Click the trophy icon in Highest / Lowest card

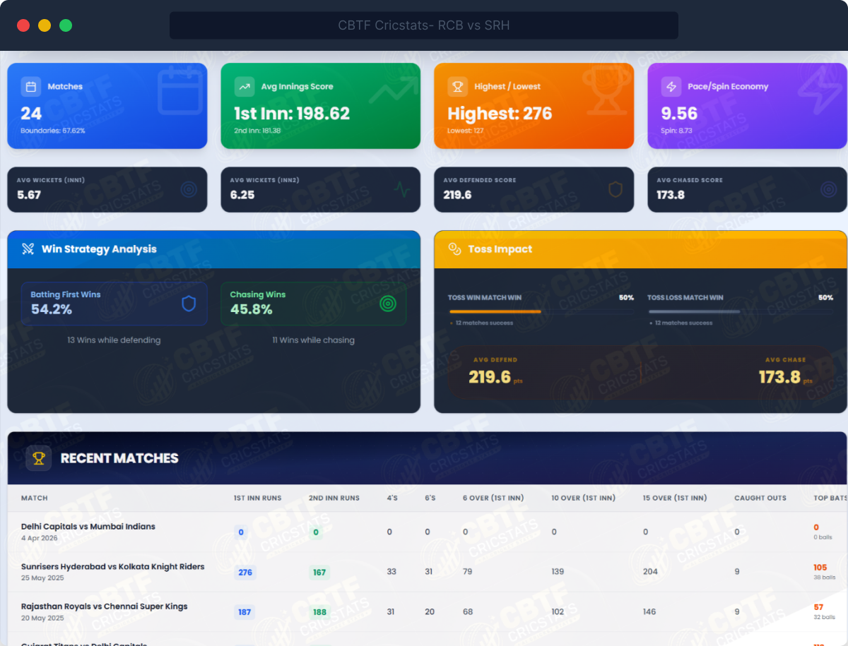click(x=457, y=87)
